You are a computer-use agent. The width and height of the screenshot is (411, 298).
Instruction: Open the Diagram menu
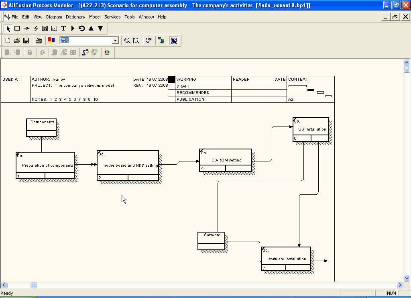point(54,17)
